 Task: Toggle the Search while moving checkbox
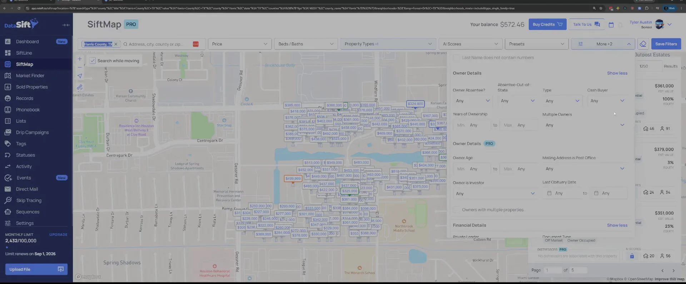coord(93,61)
